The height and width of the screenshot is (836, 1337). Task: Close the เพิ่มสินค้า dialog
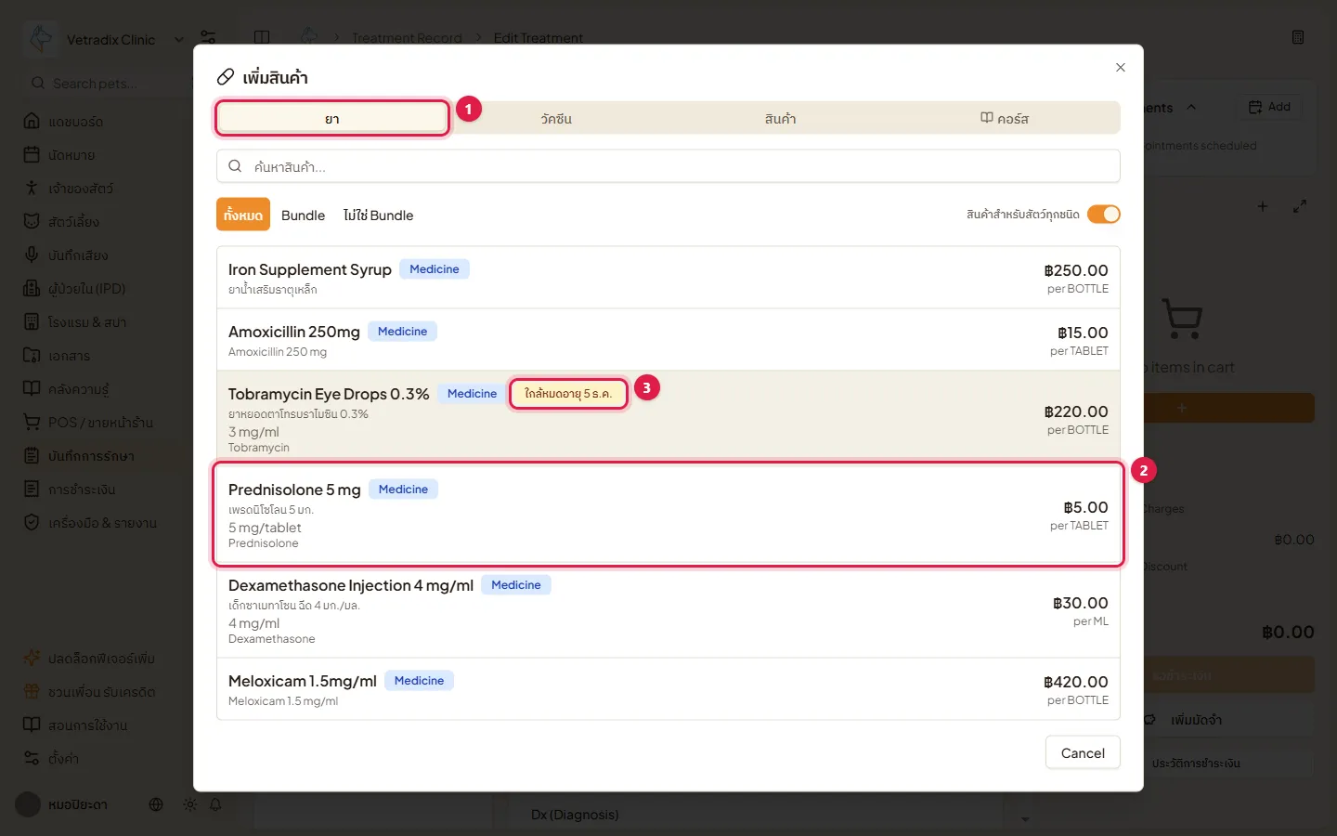coord(1121,67)
